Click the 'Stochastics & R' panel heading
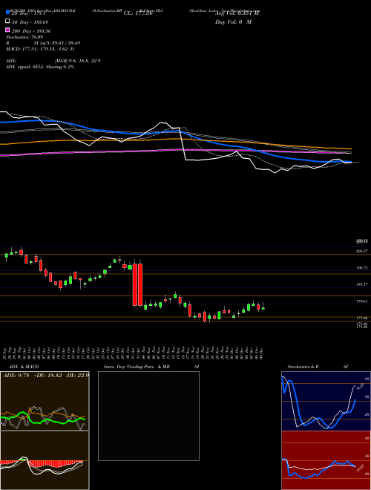 (x=303, y=367)
